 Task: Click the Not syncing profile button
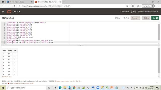pos(148,6)
